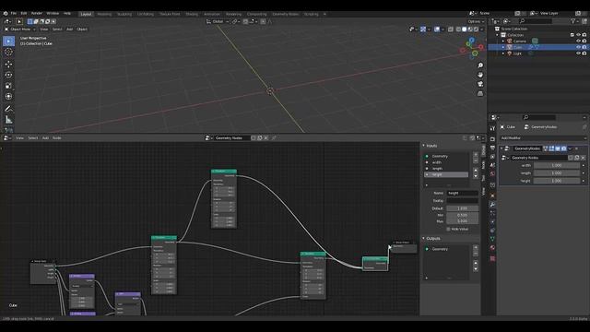Open the Add Modifier dropdown
The width and height of the screenshot is (590, 332).
pos(543,138)
